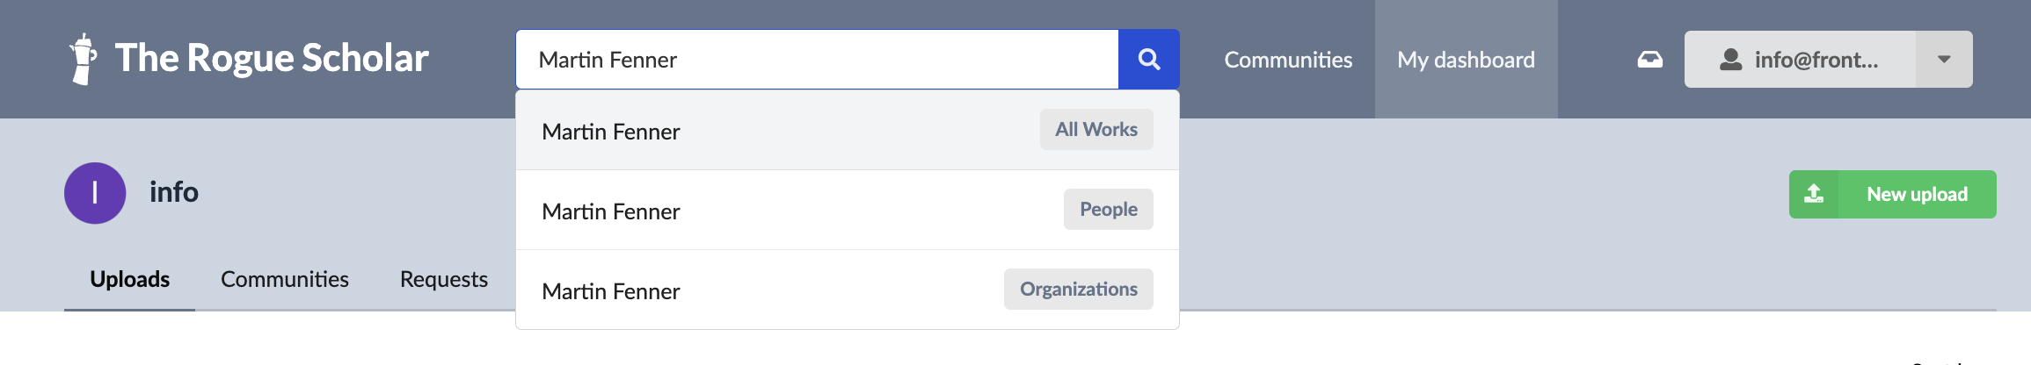Image resolution: width=2031 pixels, height=365 pixels.
Task: Select Martin Fenner in Organizations
Action: [848, 290]
